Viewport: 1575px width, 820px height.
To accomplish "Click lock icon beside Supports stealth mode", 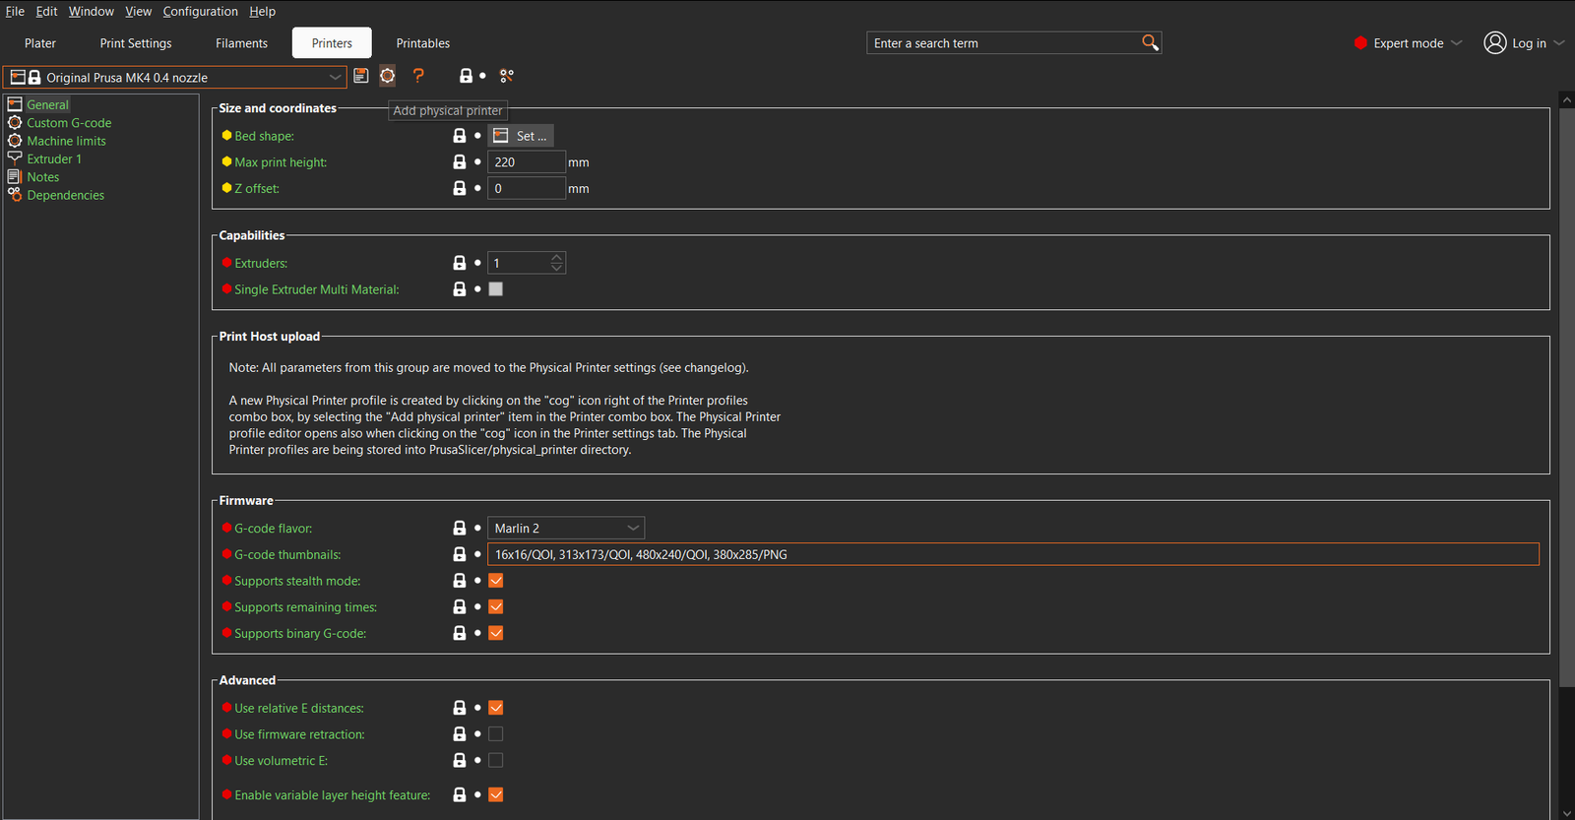I will [x=460, y=581].
